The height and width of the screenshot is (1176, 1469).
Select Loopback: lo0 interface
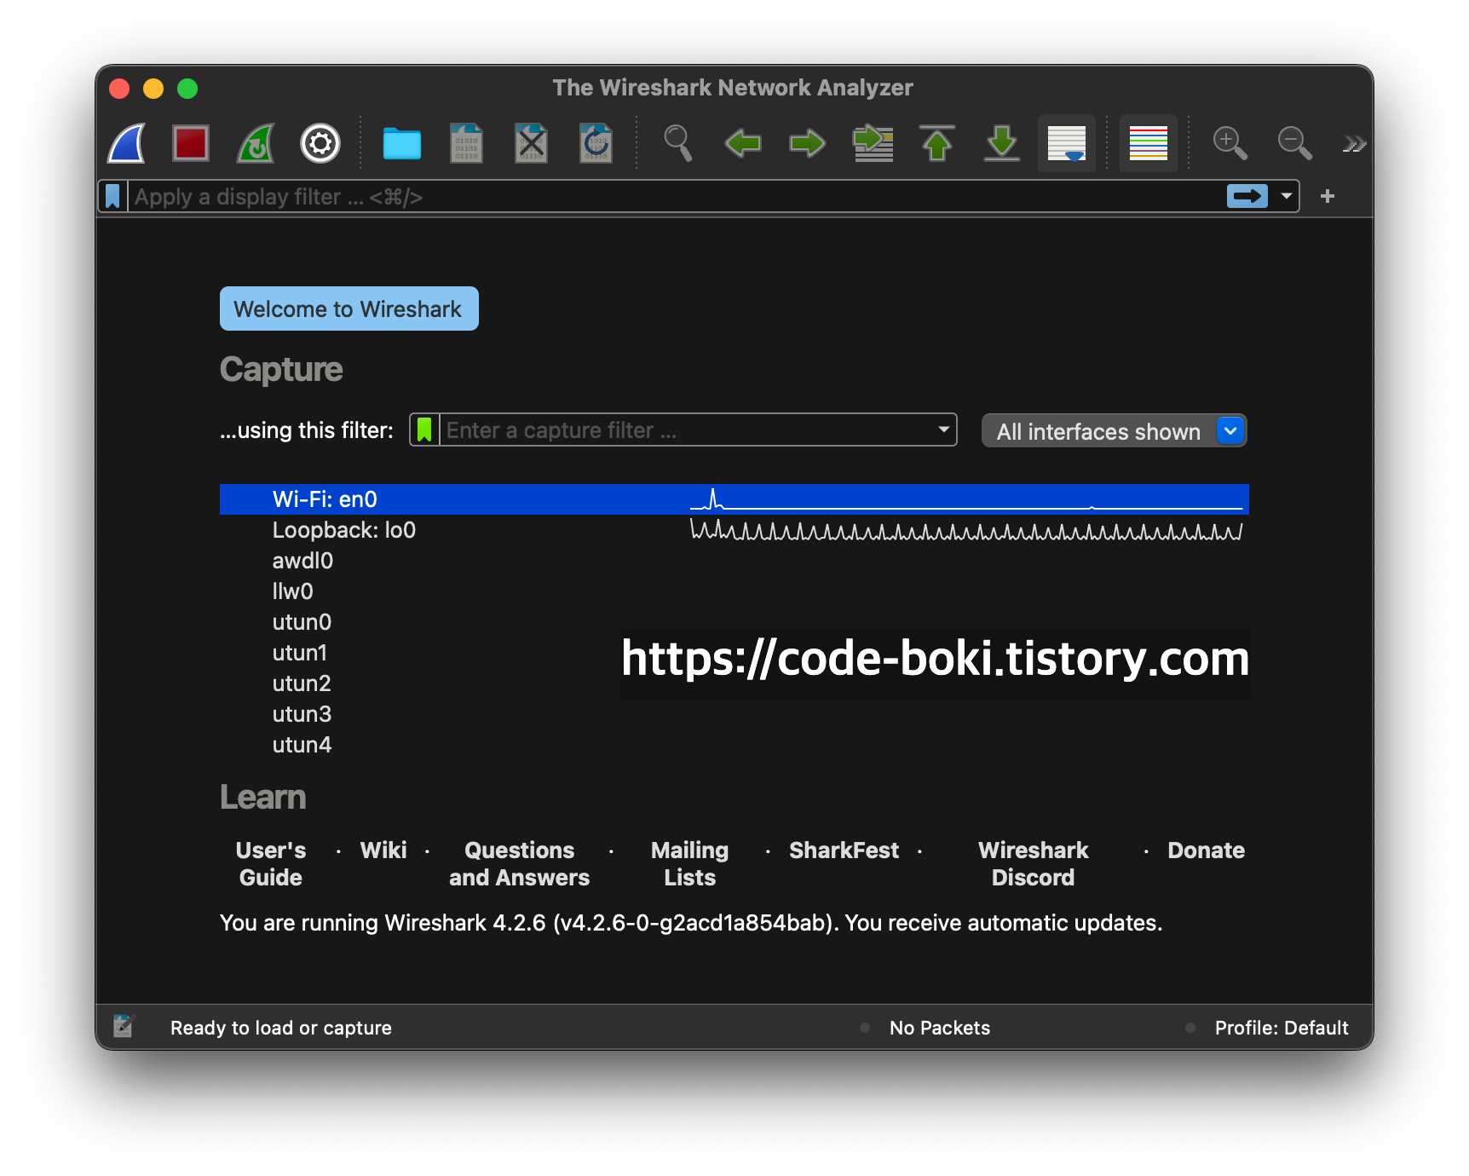tap(734, 530)
